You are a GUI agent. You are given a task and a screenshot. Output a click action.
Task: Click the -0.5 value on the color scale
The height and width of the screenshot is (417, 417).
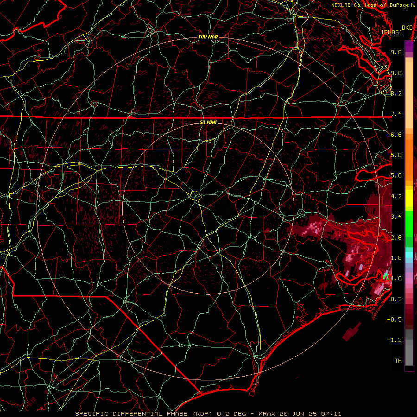point(394,320)
